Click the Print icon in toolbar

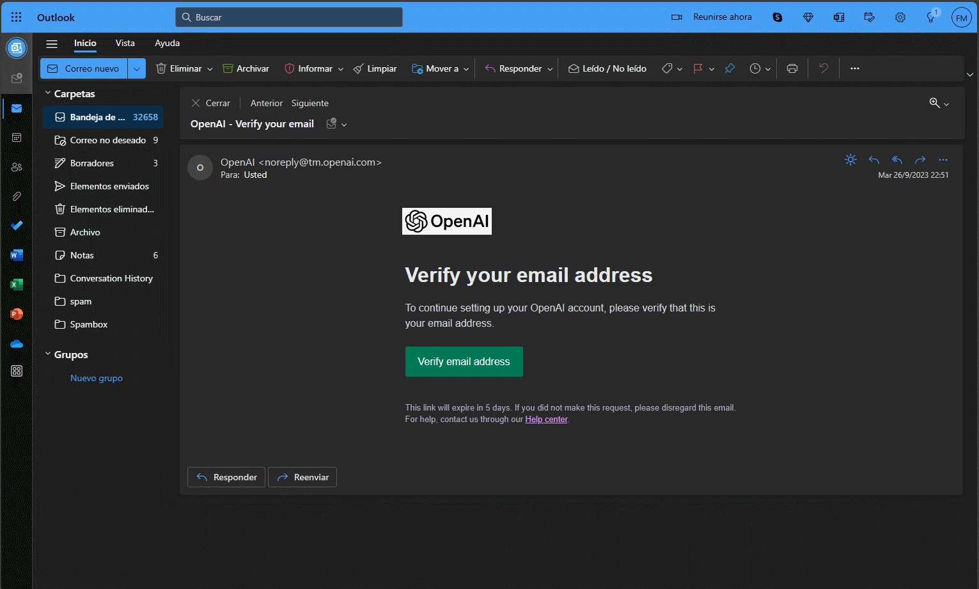792,68
